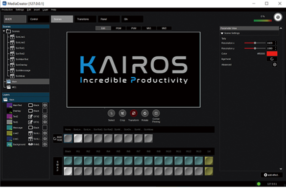The width and height of the screenshot is (286, 191).
Task: Expand the Advanced settings circular arrow
Action: (275, 65)
